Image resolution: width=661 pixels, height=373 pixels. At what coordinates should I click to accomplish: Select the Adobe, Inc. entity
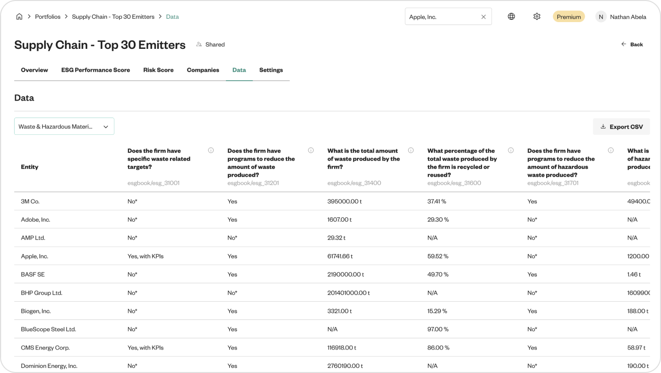coord(35,219)
